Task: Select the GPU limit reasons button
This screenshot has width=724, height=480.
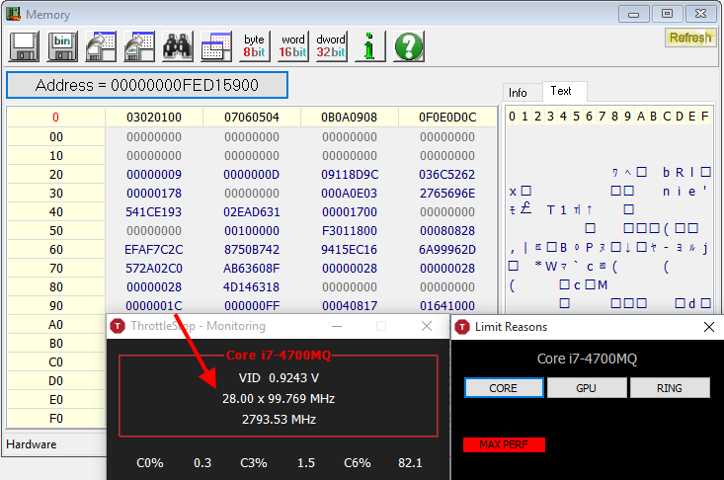Action: pos(587,388)
